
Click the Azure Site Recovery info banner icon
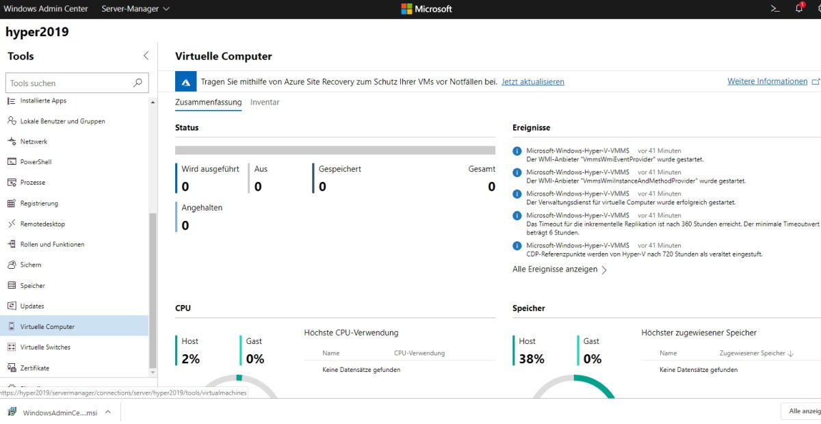tap(185, 81)
